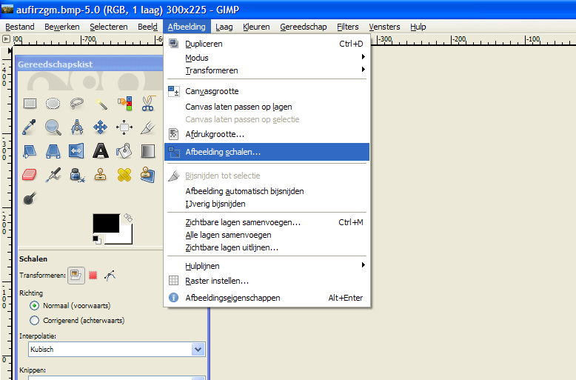Open Raster instellen entry
This screenshot has width=576, height=380.
267,281
